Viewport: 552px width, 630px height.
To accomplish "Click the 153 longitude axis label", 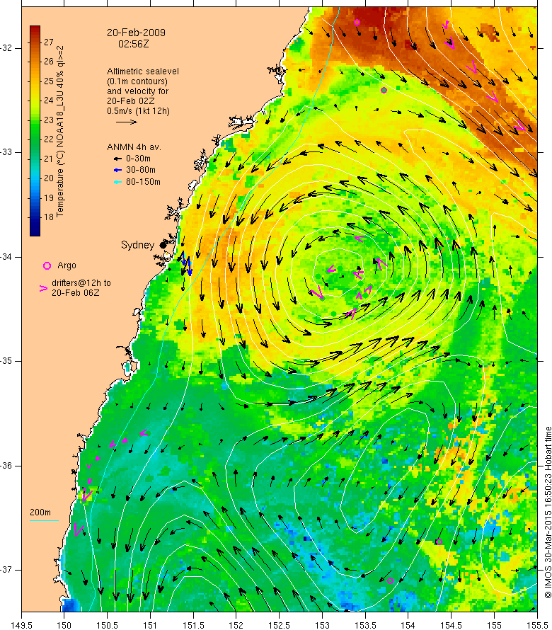I will 322,625.
